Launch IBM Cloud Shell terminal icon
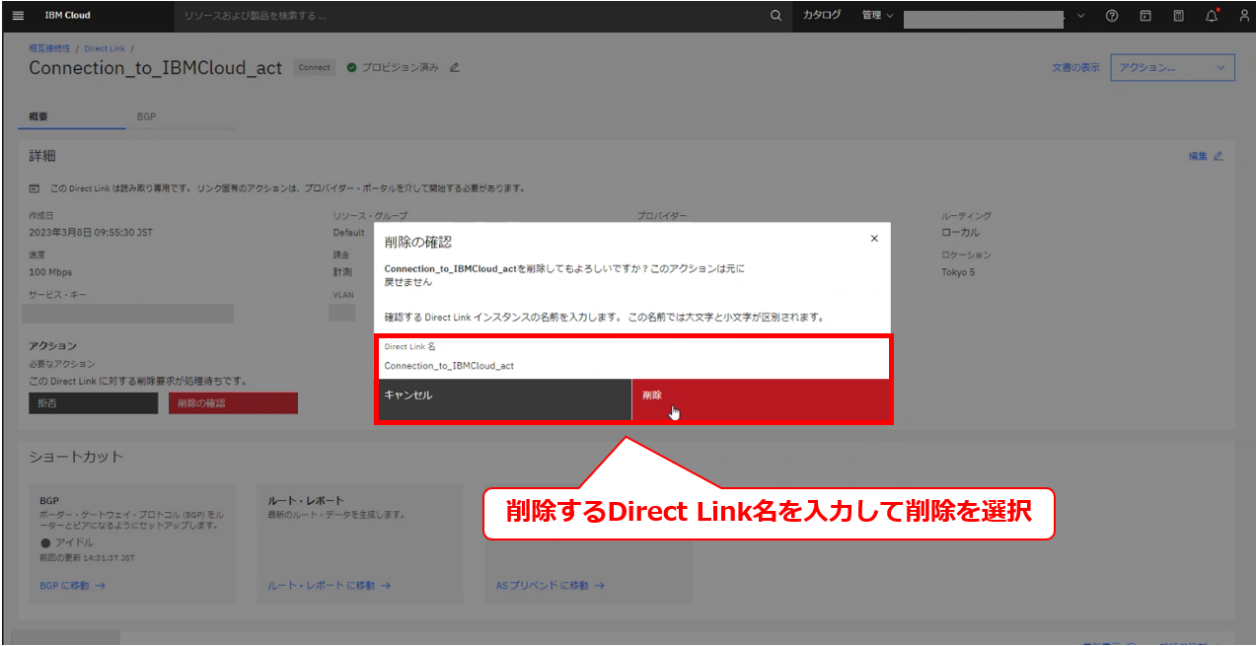 [1145, 16]
